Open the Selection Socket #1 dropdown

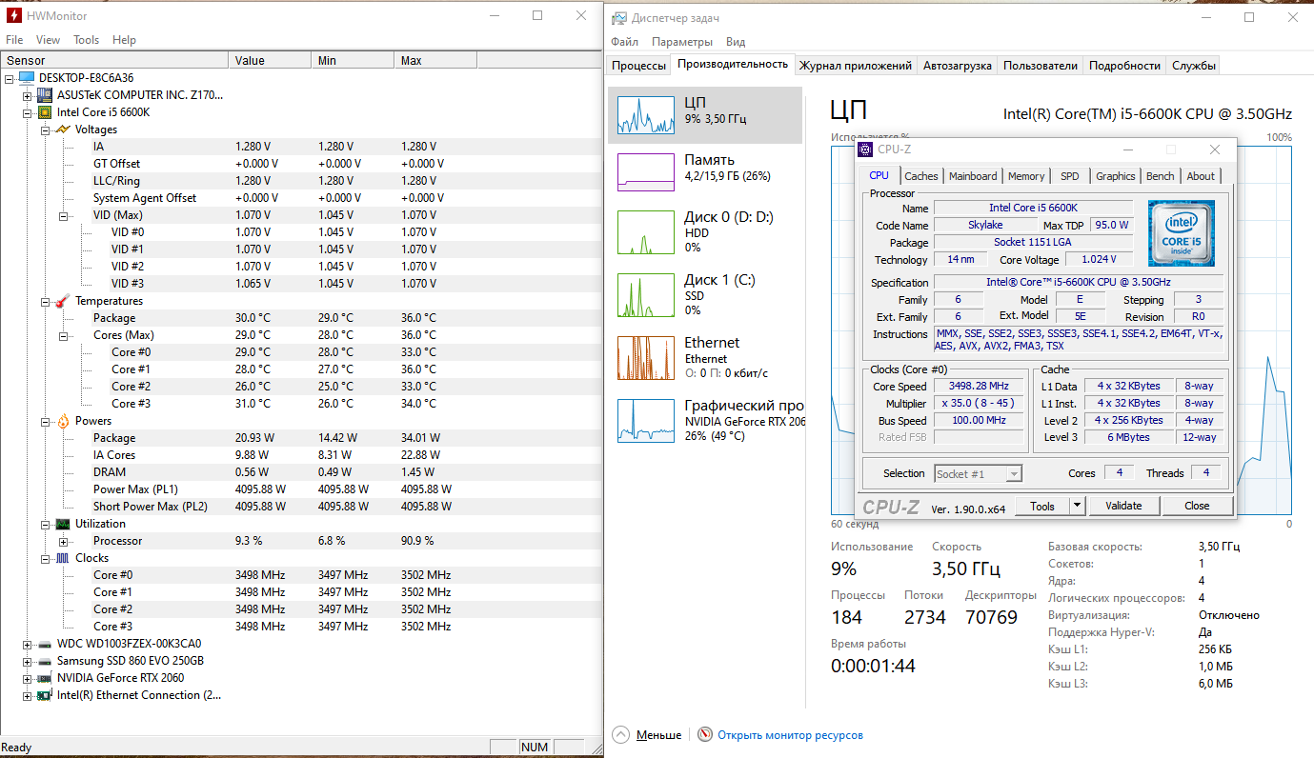tap(1014, 473)
